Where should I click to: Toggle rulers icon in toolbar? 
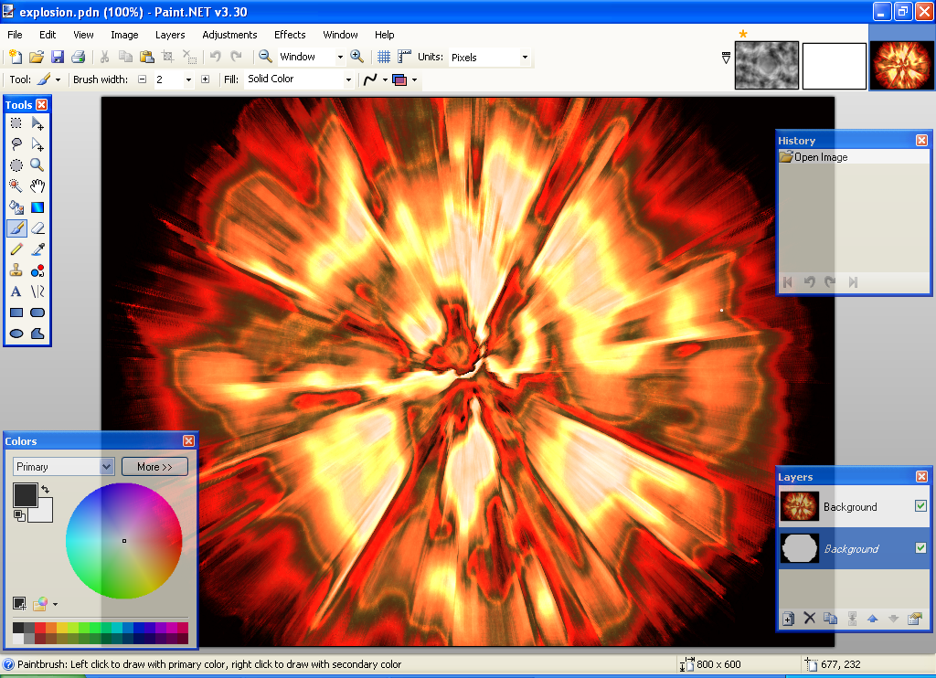[x=405, y=57]
